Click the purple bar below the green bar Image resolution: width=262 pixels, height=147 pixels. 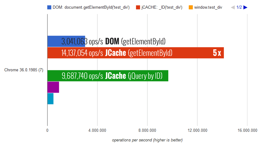coord(53,87)
